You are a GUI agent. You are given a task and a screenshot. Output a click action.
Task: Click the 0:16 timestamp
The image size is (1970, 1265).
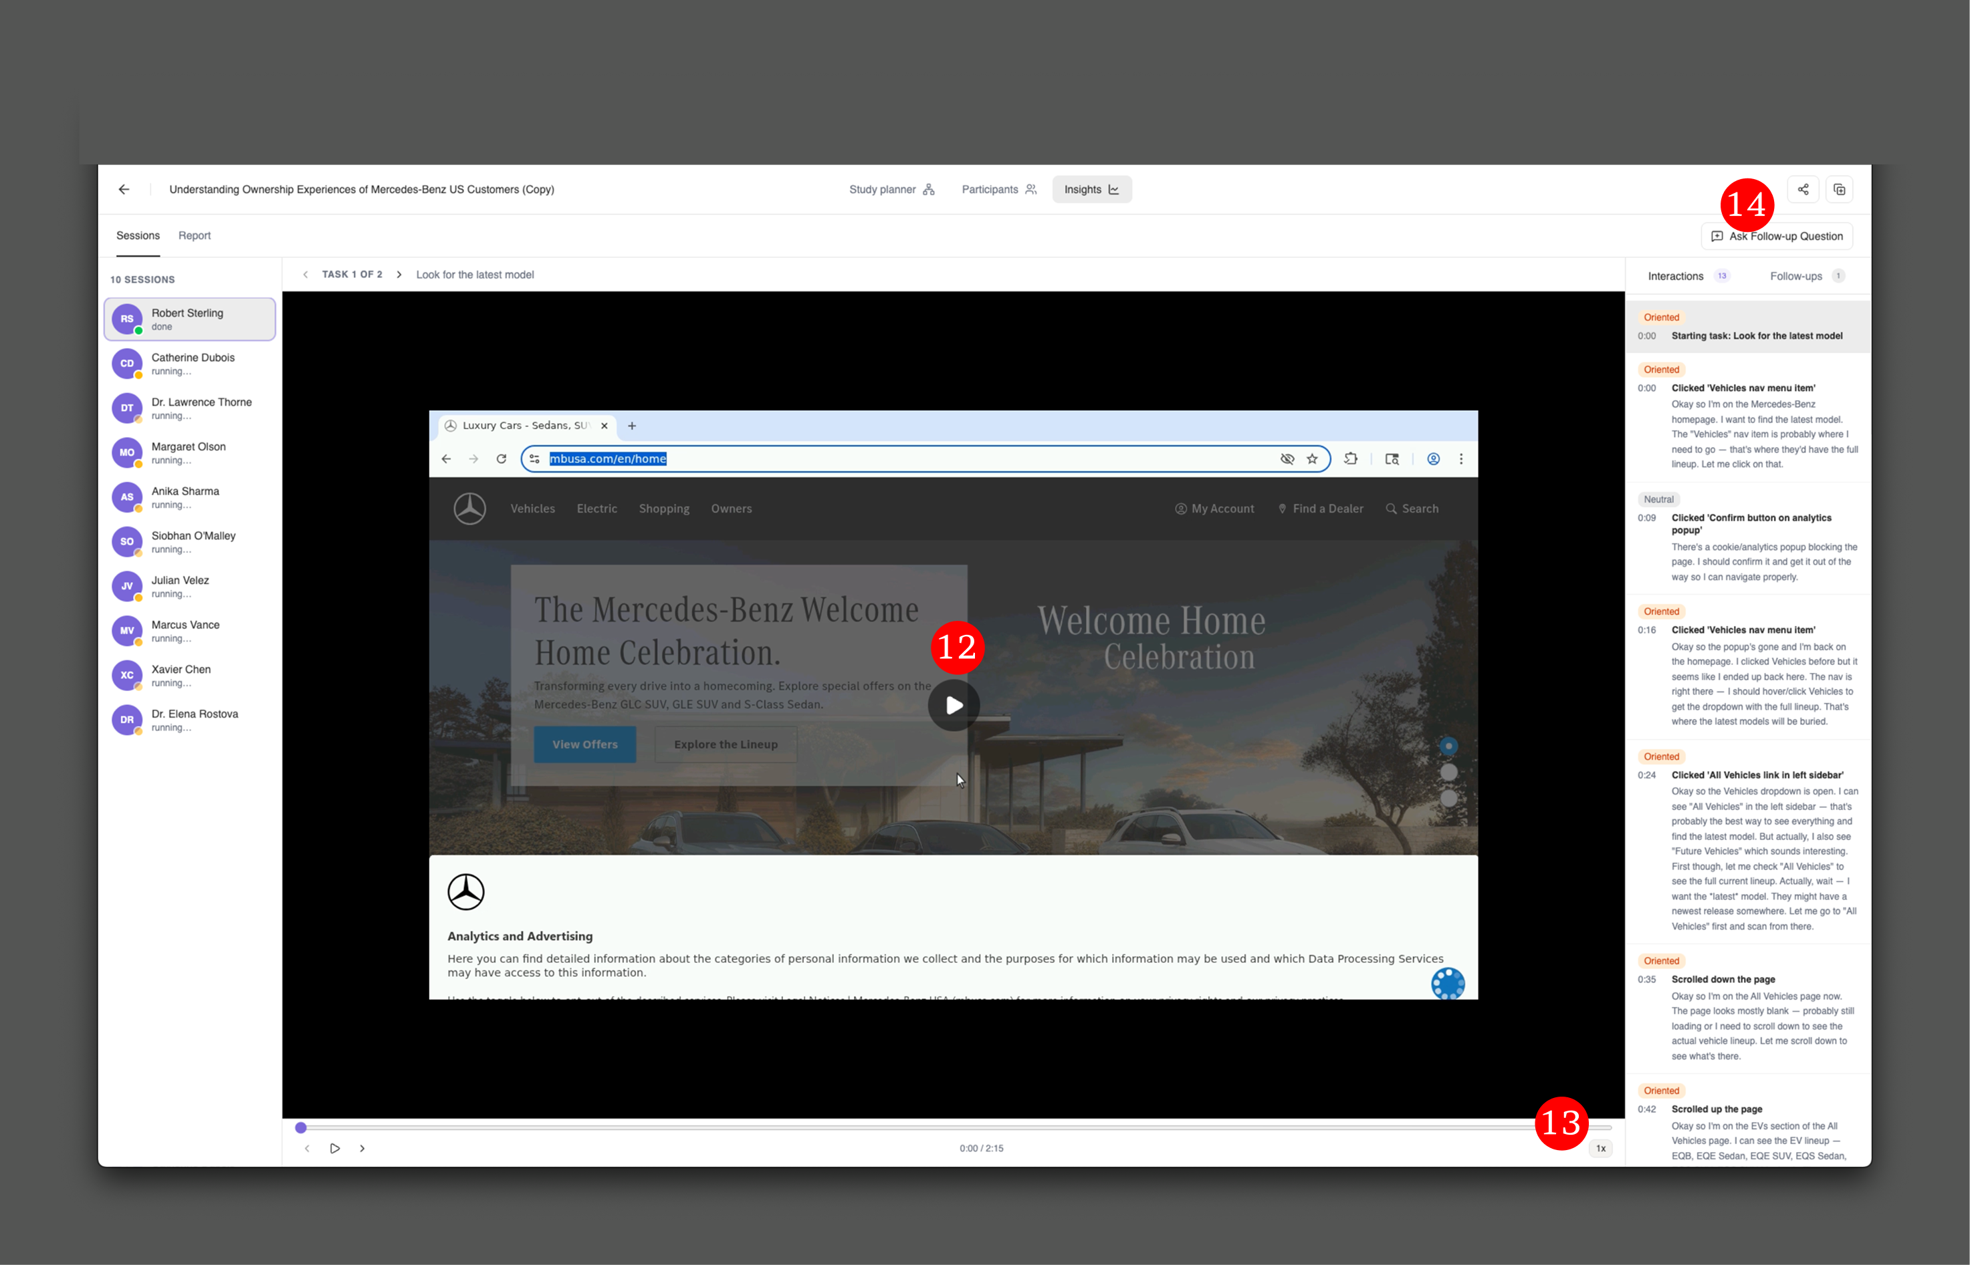point(1646,631)
